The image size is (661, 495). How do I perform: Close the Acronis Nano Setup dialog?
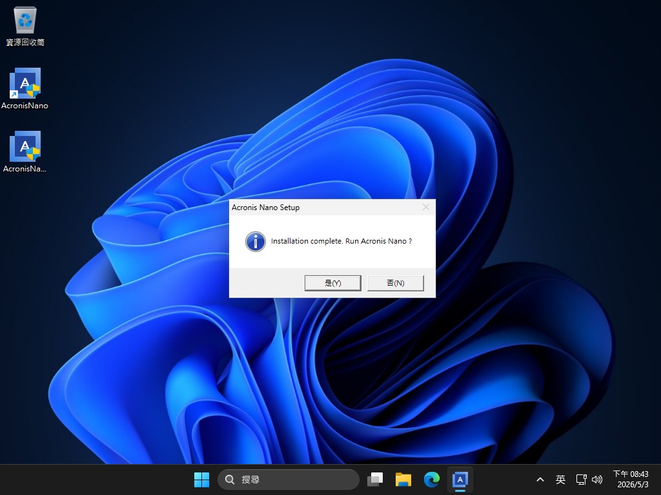(x=426, y=207)
